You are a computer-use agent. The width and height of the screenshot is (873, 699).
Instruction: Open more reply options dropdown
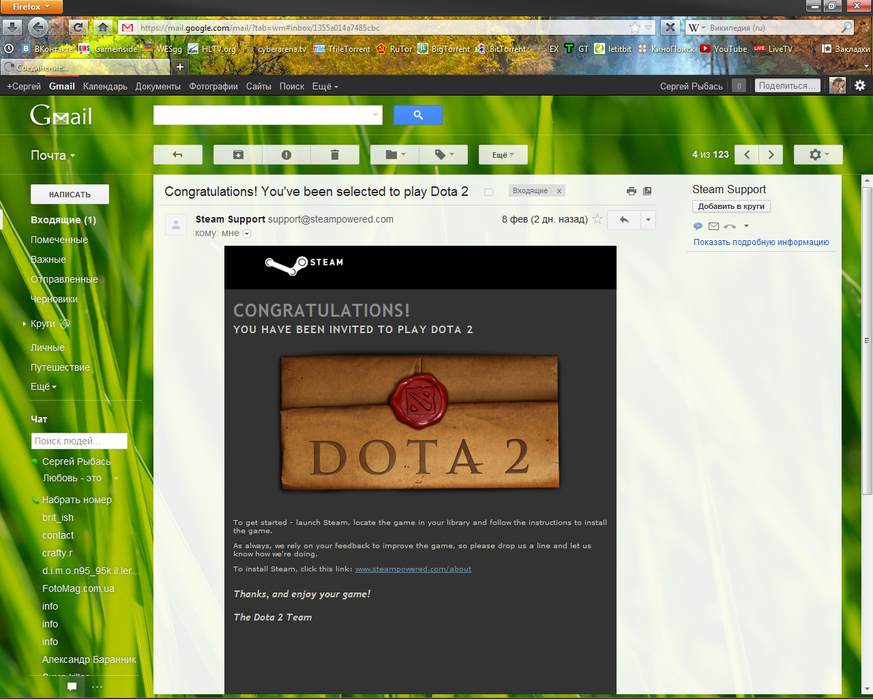648,220
